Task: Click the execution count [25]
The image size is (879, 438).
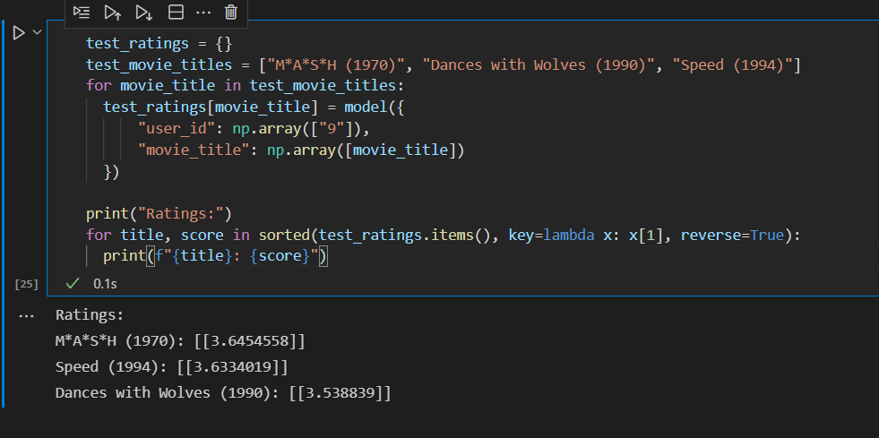Action: tap(27, 284)
